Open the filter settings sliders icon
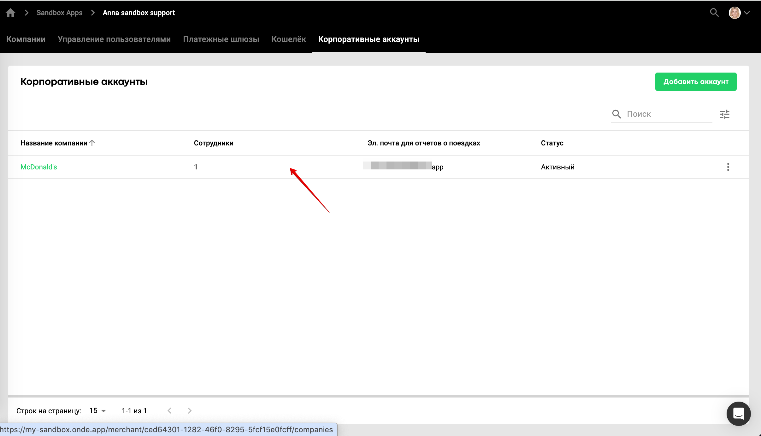 [x=725, y=114]
